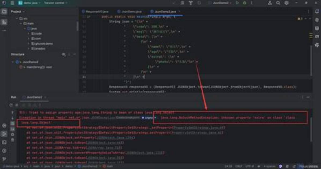Open Search Everywhere magnifier icon
The image size is (321, 169).
point(278,3)
